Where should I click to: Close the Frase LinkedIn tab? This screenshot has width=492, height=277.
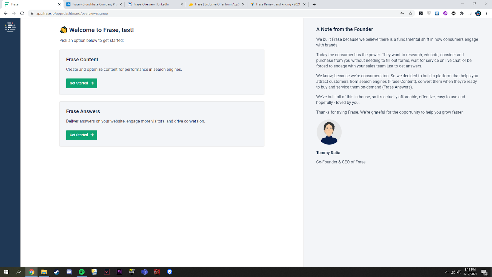(x=182, y=4)
